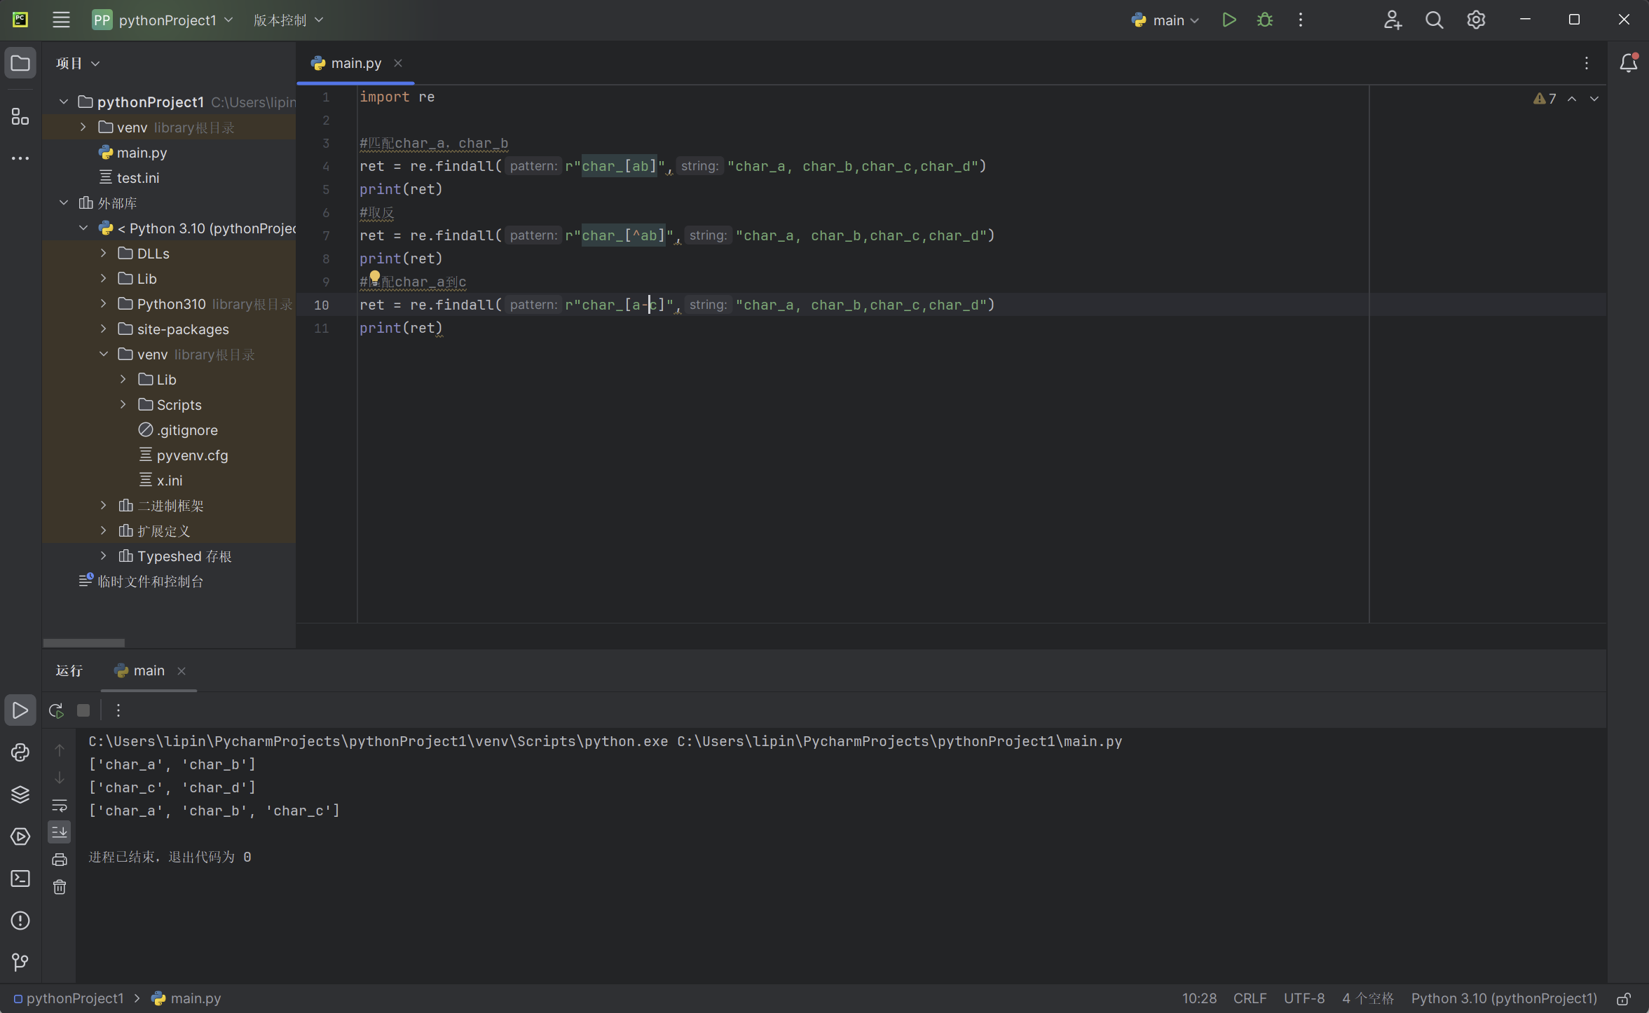Screen dimensions: 1649x1013
Task: Expand the Scripts folder
Action: [123, 404]
